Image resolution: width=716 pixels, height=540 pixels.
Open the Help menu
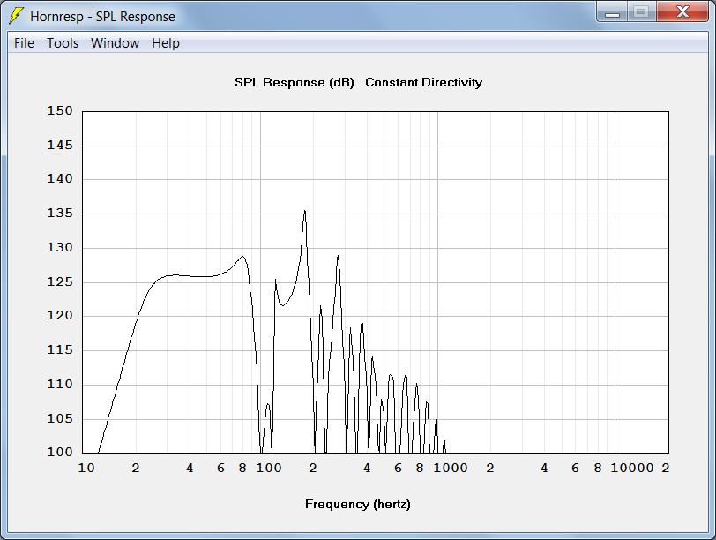click(x=166, y=43)
